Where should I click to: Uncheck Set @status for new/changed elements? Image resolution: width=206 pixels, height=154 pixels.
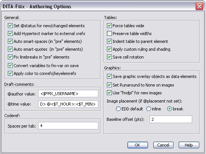pos(10,26)
